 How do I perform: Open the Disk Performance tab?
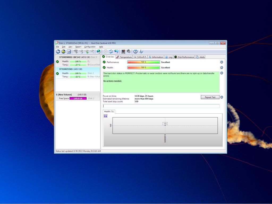[184, 57]
